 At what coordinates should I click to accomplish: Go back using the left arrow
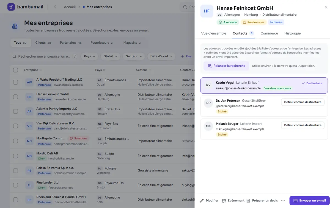tap(55, 7)
